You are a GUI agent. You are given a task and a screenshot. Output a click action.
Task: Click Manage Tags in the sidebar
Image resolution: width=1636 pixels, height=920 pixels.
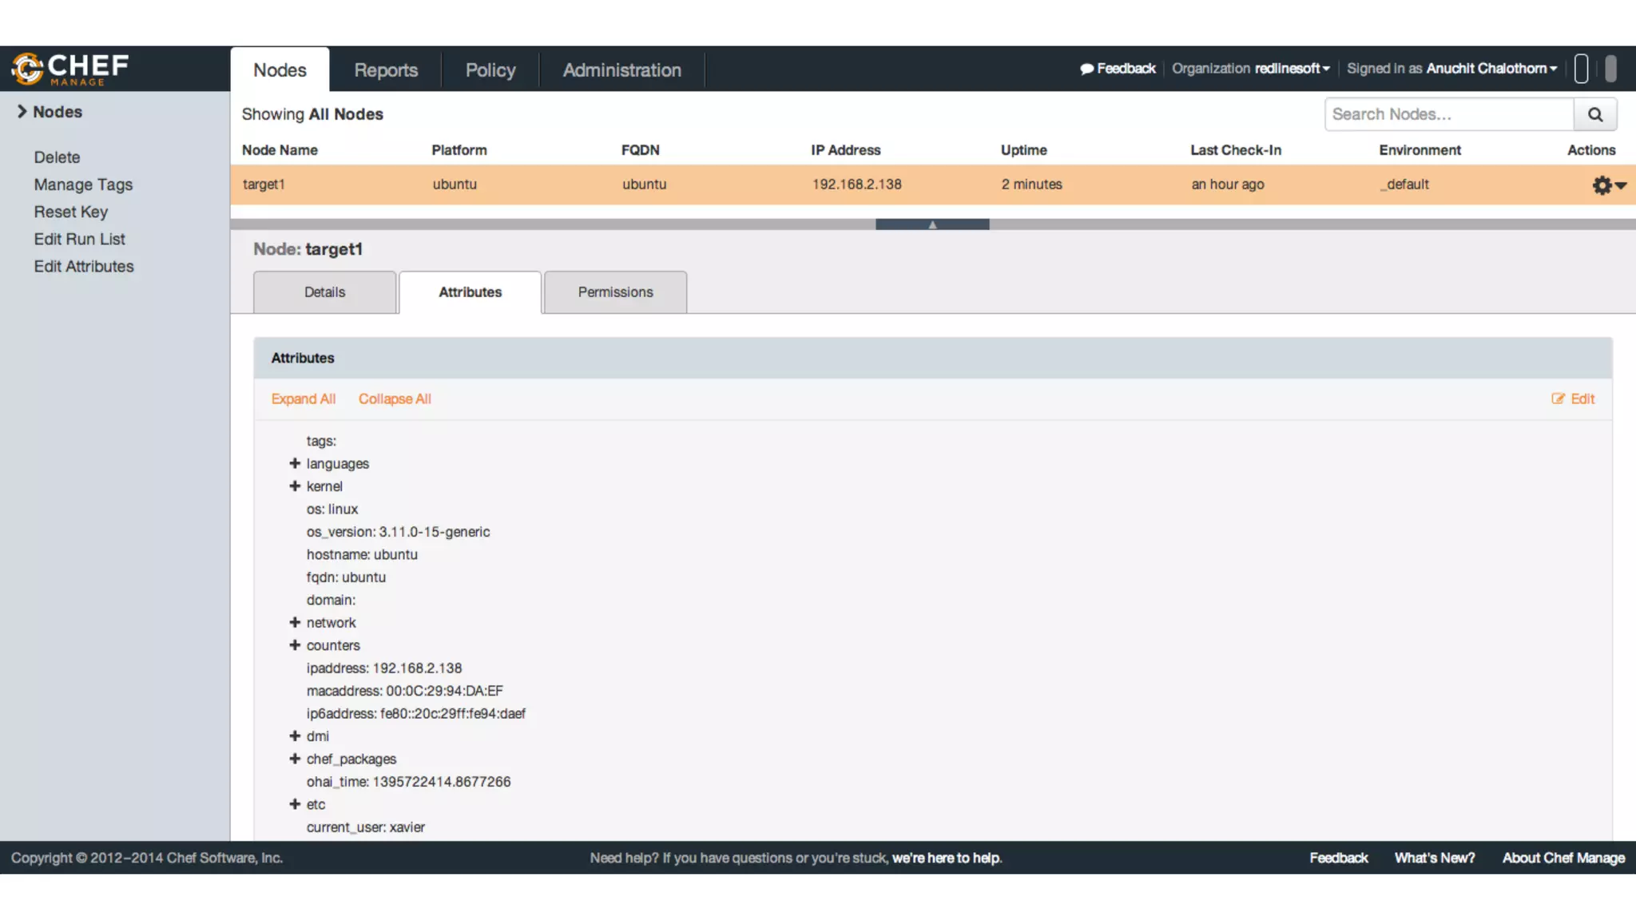(83, 184)
